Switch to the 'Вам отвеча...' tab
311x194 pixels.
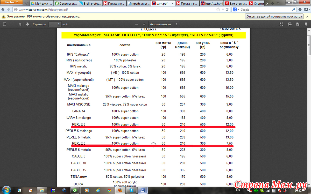(x=236, y=4)
